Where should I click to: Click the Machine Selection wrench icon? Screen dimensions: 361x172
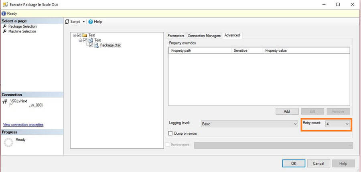point(5,31)
